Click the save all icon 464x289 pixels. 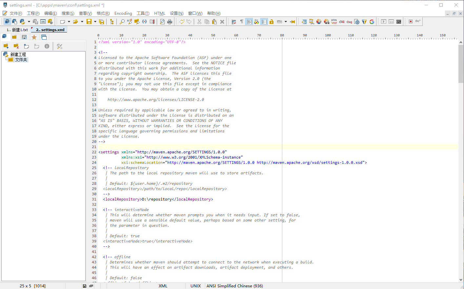pyautogui.click(x=102, y=22)
